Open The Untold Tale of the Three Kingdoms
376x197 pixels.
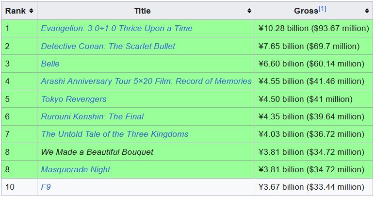click(114, 134)
